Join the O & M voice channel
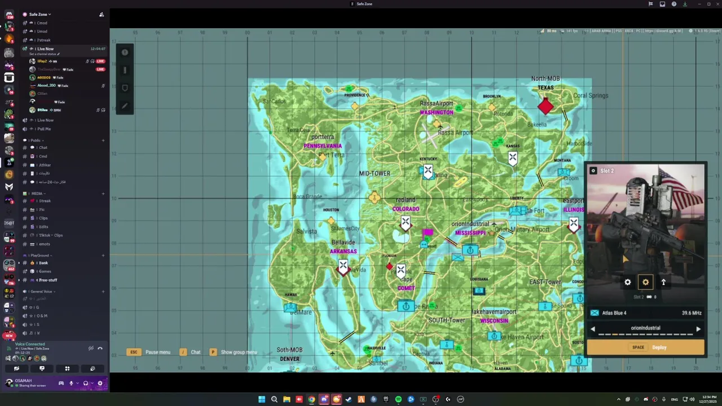Image resolution: width=722 pixels, height=406 pixels. coord(63,316)
